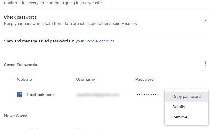This screenshot has width=211, height=129.
Task: Choose Details in the context menu
Action: click(178, 107)
